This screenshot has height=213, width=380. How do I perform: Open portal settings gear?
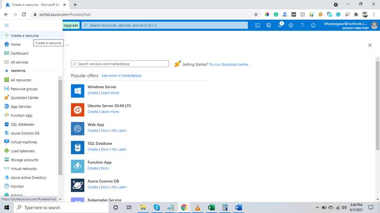click(x=291, y=25)
